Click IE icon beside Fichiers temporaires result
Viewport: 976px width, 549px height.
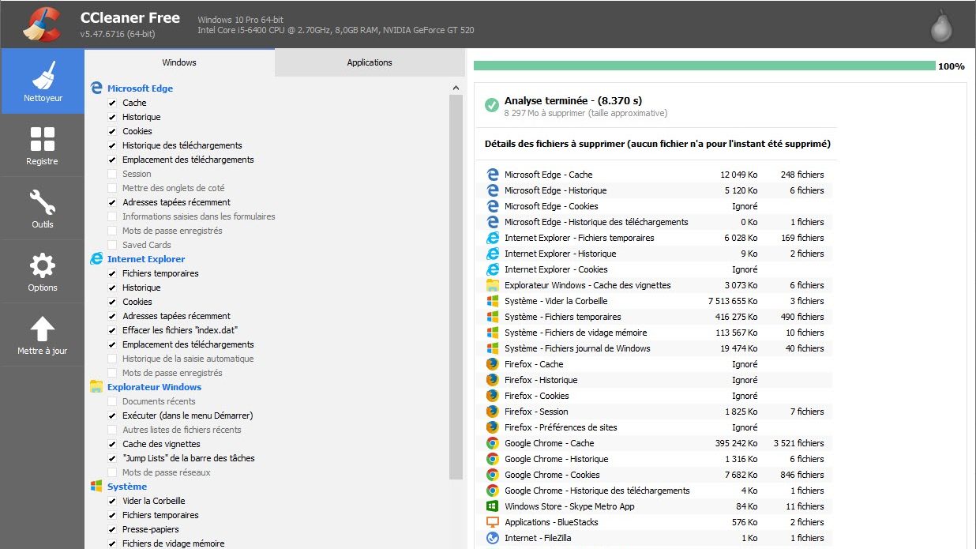(492, 238)
